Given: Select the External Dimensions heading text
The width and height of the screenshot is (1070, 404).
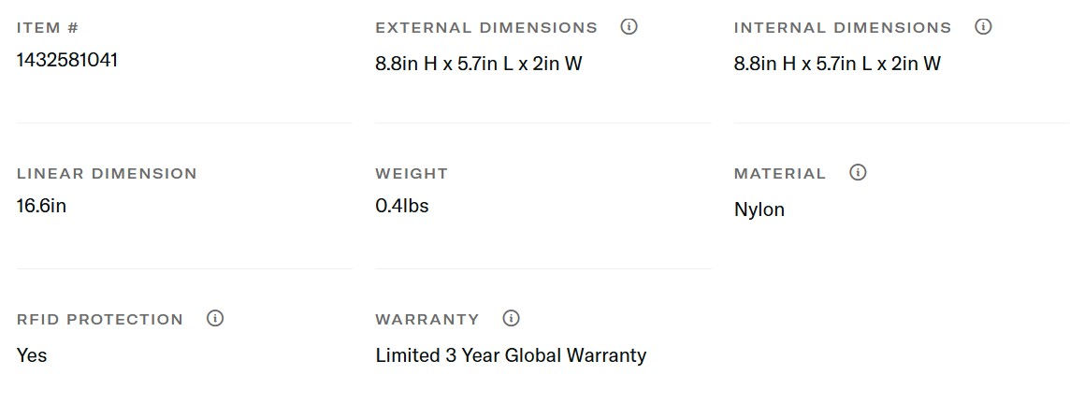Looking at the screenshot, I should (486, 28).
